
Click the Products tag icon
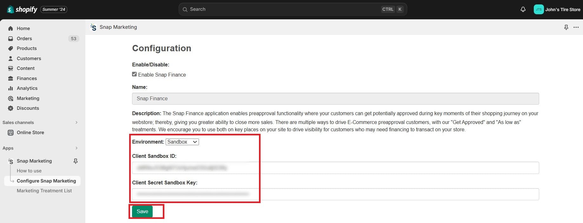point(10,48)
